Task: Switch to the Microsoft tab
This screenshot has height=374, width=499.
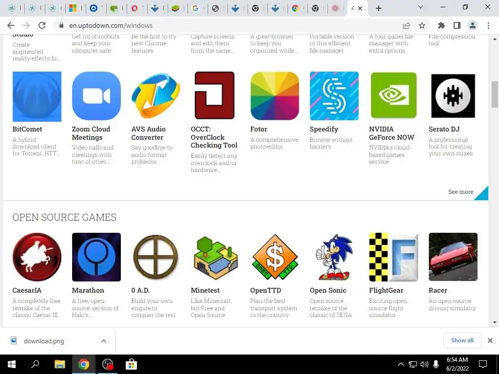Action: pyautogui.click(x=76, y=8)
